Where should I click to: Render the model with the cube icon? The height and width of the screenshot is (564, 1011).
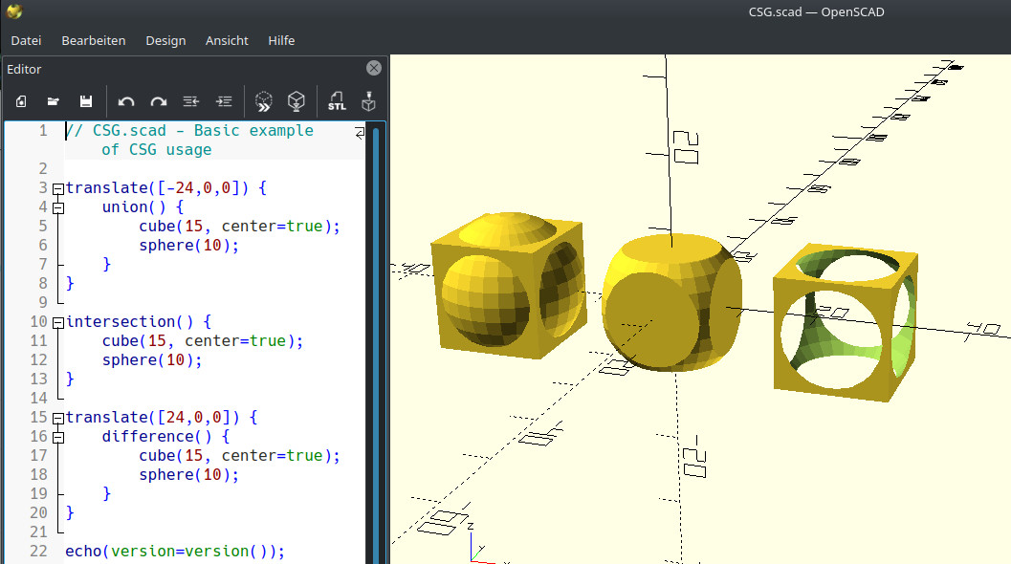click(297, 101)
